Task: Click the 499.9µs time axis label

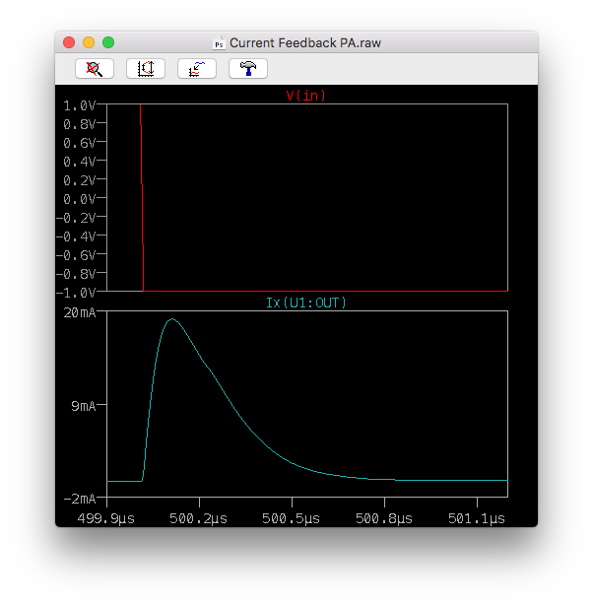Action: [x=105, y=518]
